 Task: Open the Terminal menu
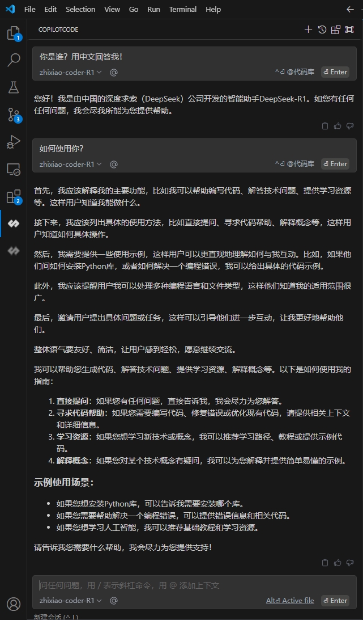click(x=182, y=9)
